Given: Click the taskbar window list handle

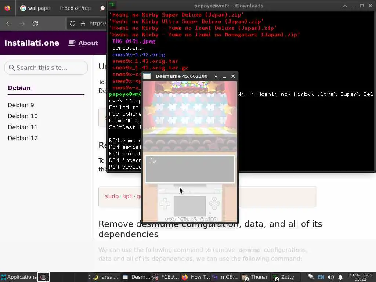Looking at the screenshot, I should (90, 277).
